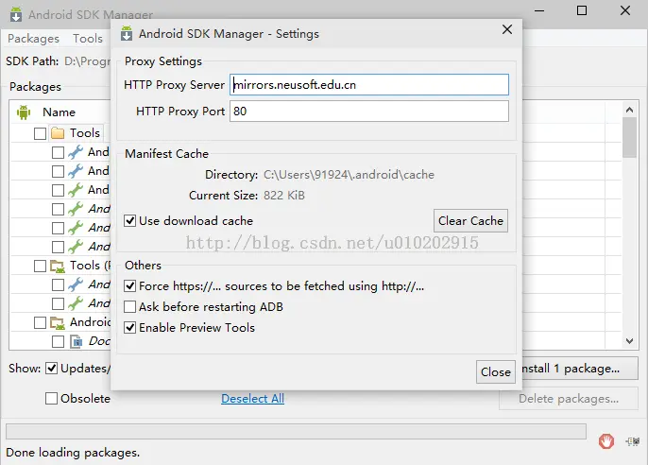Maximize the Android SDK Manager window

point(582,10)
